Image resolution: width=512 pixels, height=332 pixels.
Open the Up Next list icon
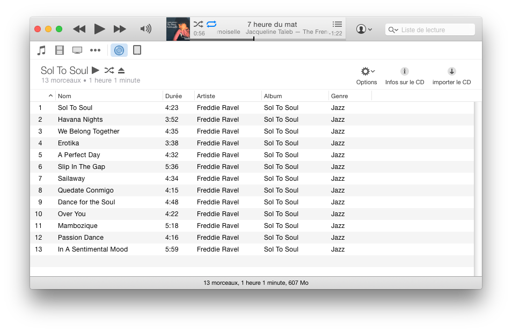point(337,24)
